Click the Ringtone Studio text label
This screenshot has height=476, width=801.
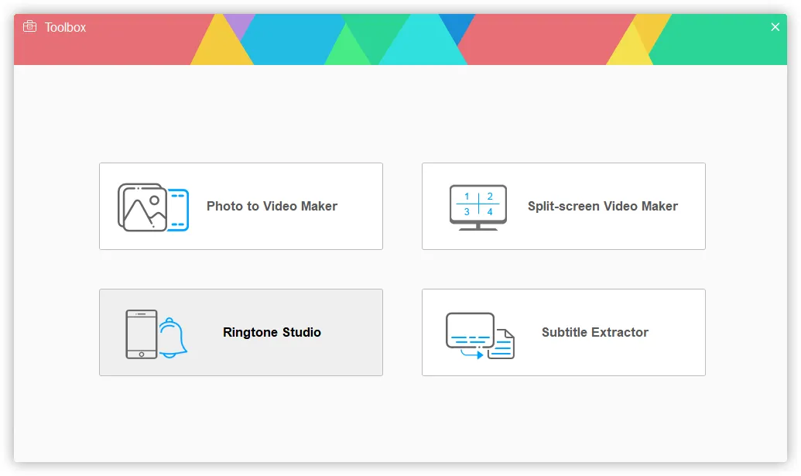click(x=272, y=332)
